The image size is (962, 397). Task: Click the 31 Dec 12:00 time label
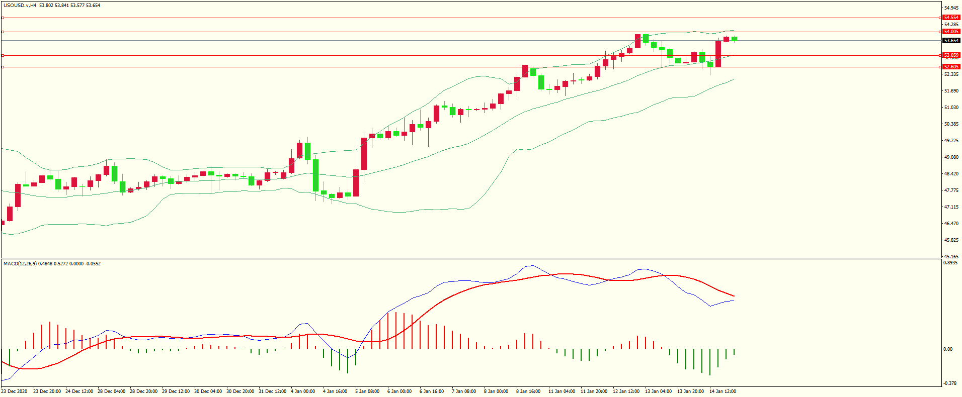tap(272, 391)
